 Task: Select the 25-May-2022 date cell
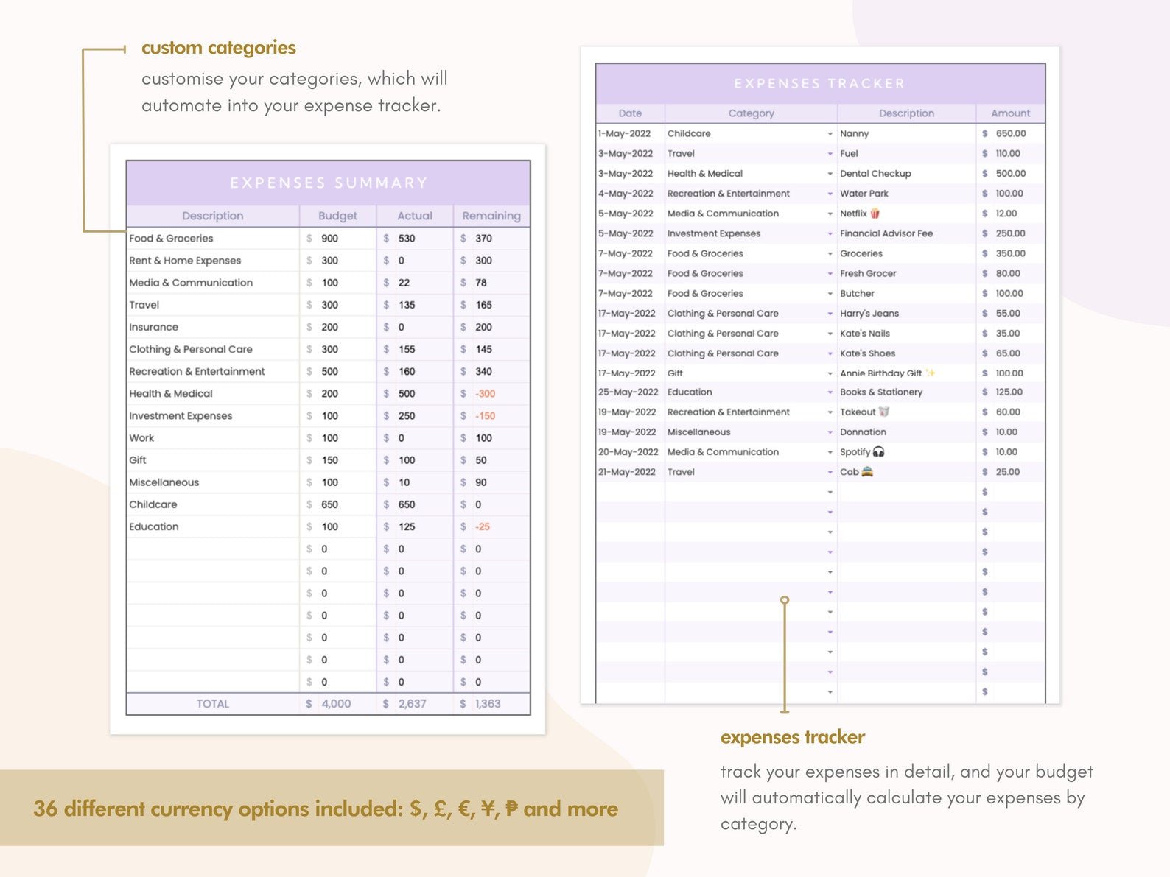click(631, 392)
